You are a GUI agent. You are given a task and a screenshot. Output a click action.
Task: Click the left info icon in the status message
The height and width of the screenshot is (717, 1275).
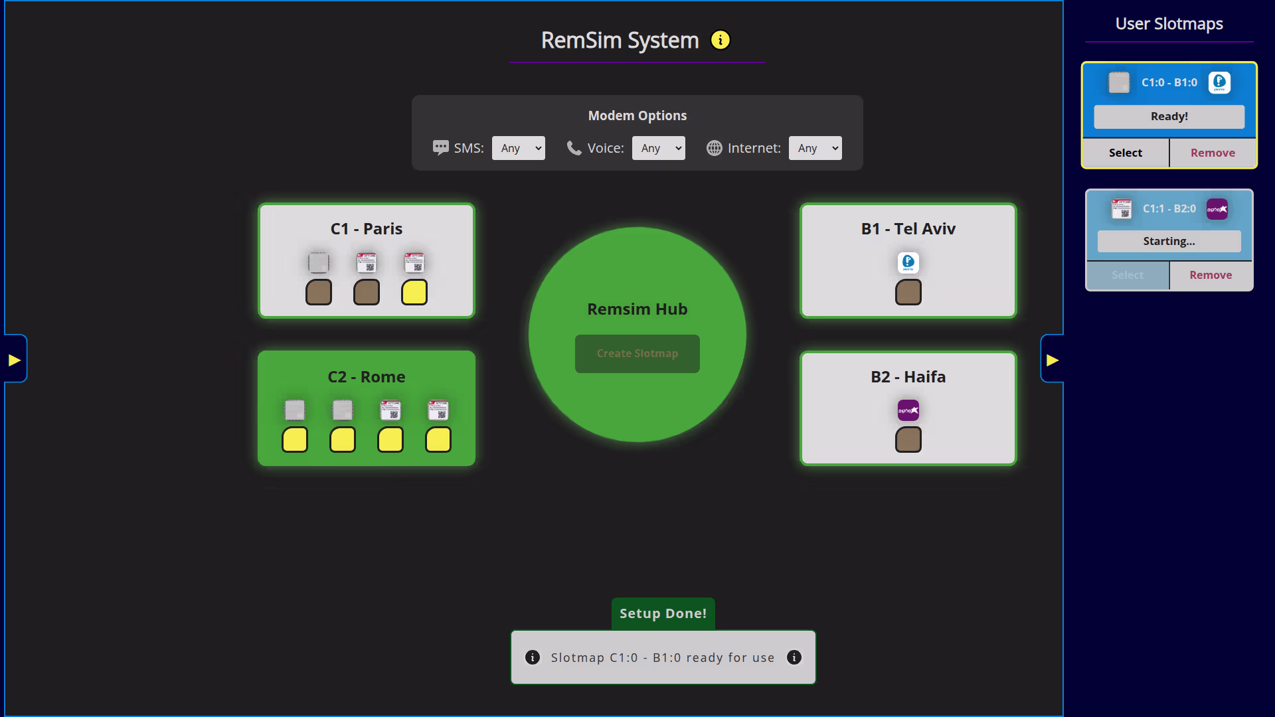(x=533, y=657)
